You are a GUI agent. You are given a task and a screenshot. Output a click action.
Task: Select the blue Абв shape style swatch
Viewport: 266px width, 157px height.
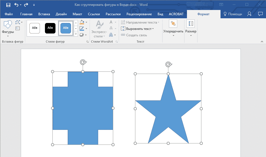[x=66, y=28]
